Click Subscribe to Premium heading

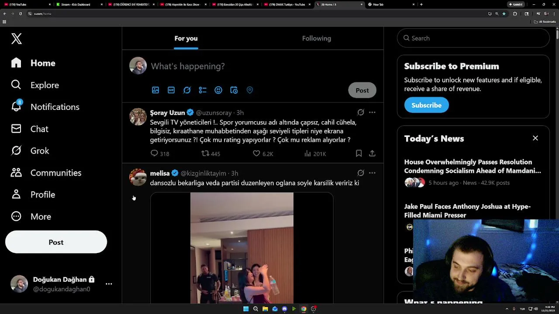point(452,66)
